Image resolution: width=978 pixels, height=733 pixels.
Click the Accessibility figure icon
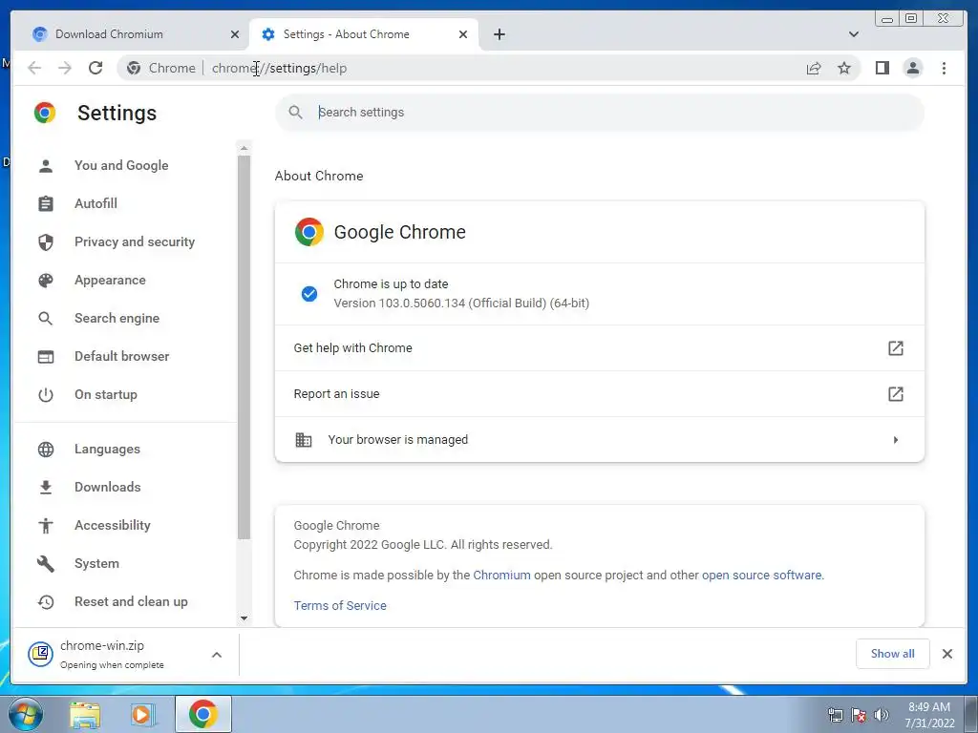click(x=46, y=526)
